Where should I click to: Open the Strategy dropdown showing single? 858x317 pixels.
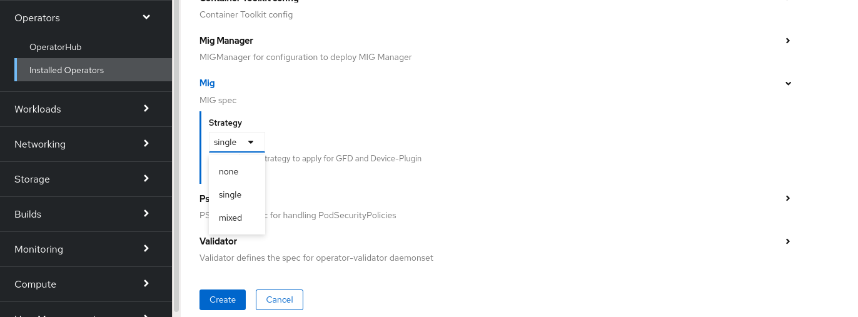[237, 142]
